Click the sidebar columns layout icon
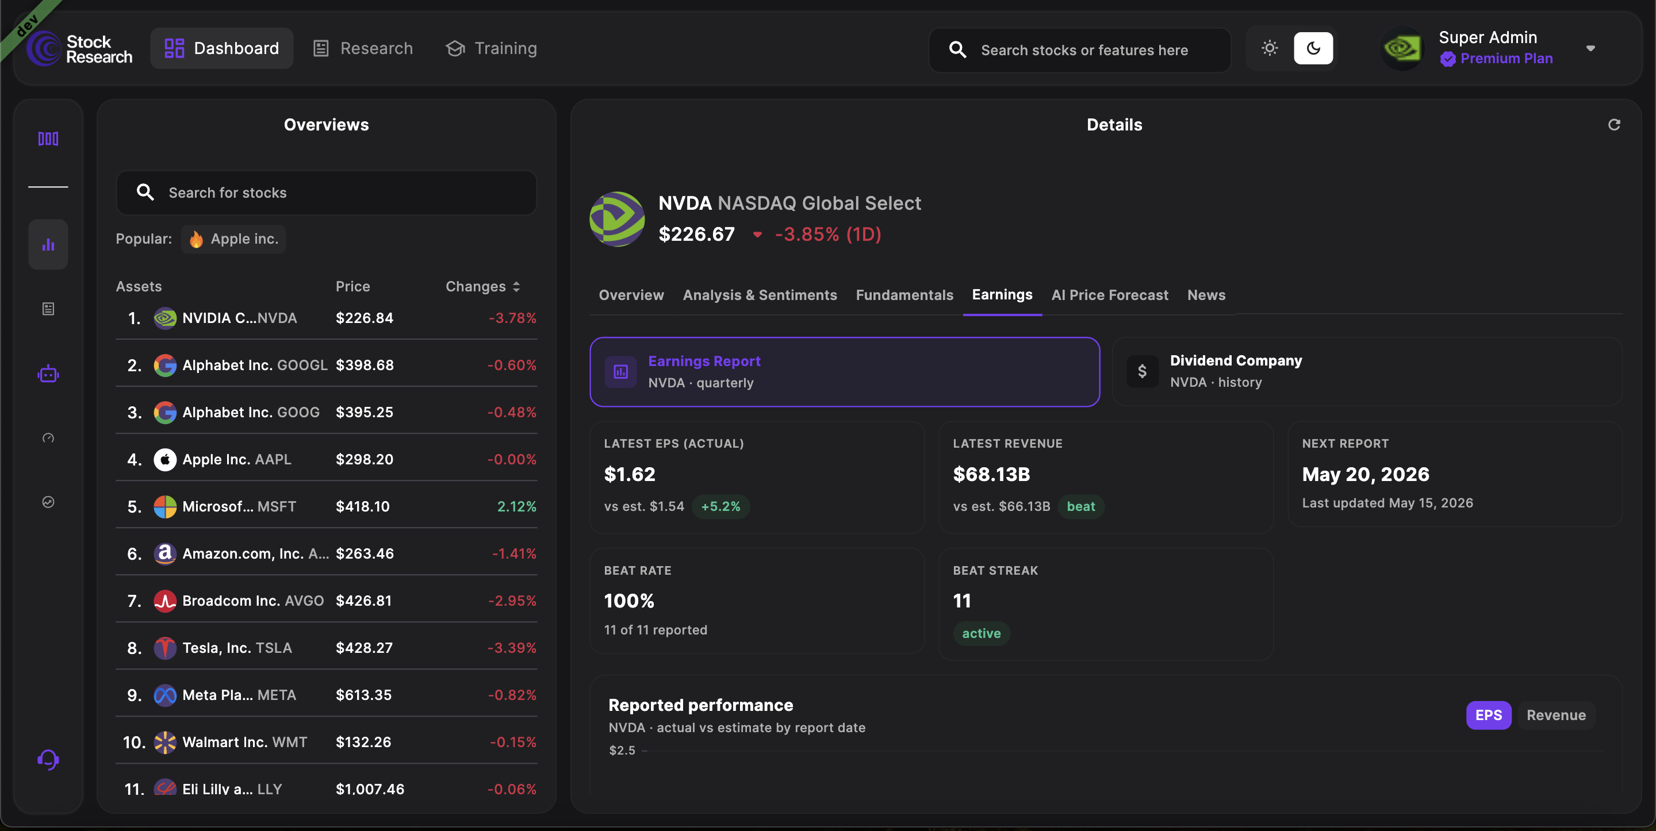1656x831 pixels. point(48,138)
